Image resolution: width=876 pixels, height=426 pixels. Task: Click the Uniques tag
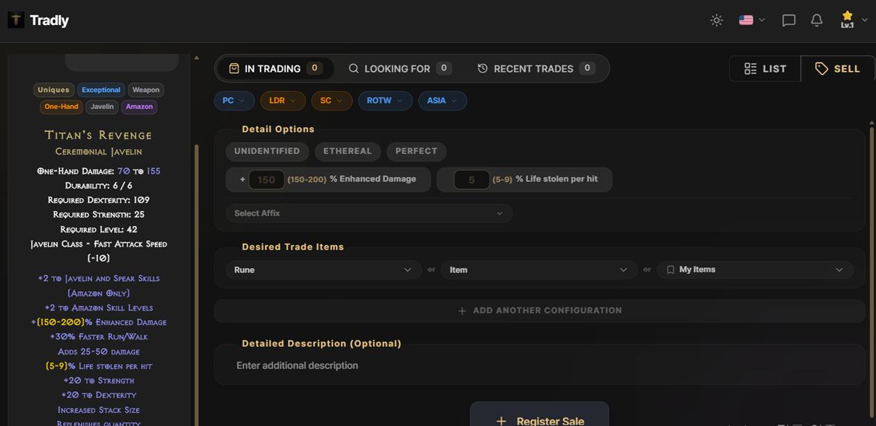[x=54, y=90]
